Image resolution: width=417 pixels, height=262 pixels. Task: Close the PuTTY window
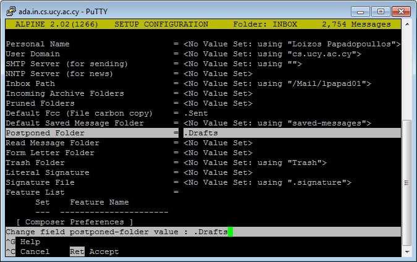[401, 12]
